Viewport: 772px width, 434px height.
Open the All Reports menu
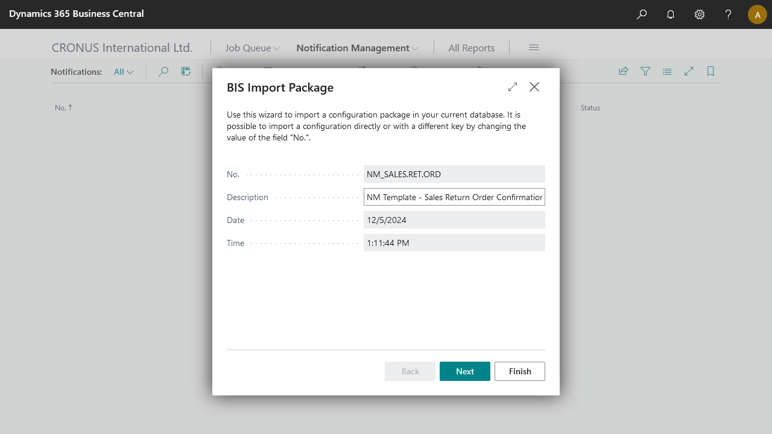tap(471, 48)
